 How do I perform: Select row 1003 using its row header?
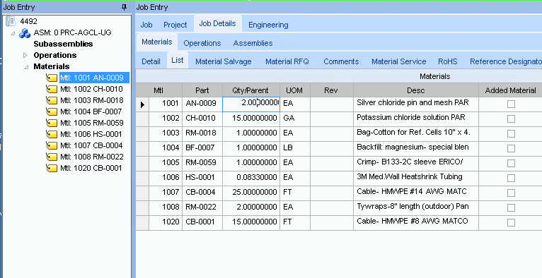point(142,133)
